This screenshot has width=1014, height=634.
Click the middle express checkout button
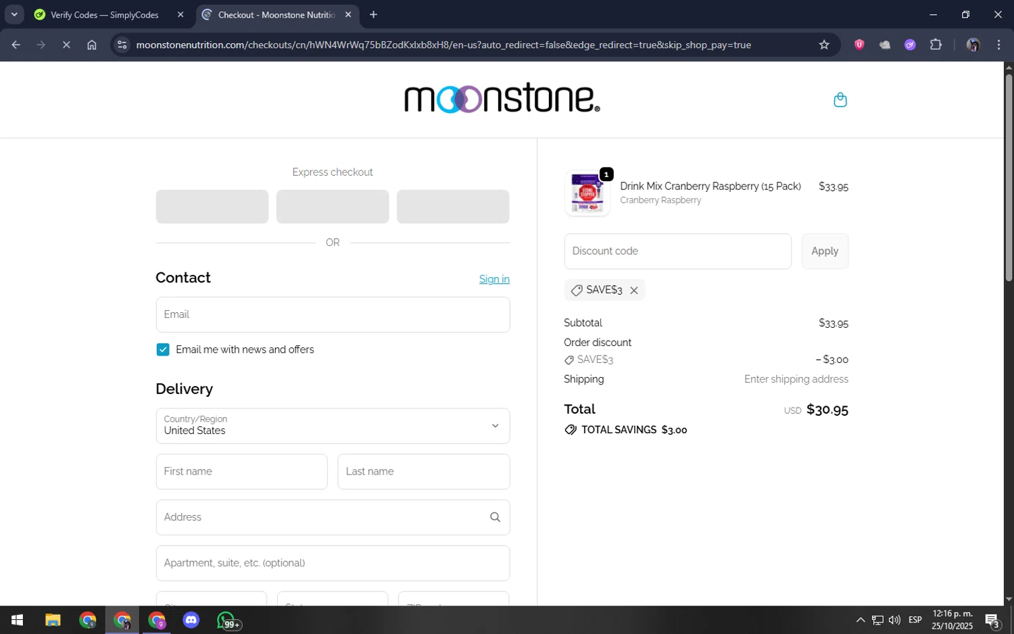pyautogui.click(x=333, y=206)
